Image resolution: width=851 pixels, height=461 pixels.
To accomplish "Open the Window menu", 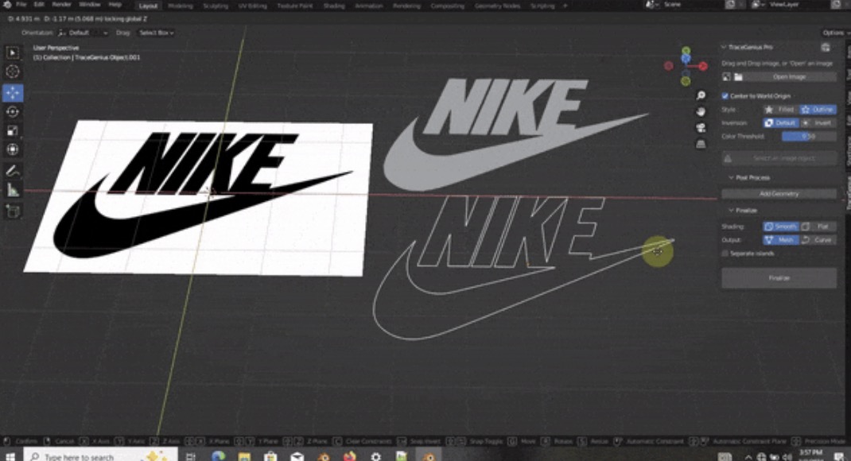I will [90, 4].
